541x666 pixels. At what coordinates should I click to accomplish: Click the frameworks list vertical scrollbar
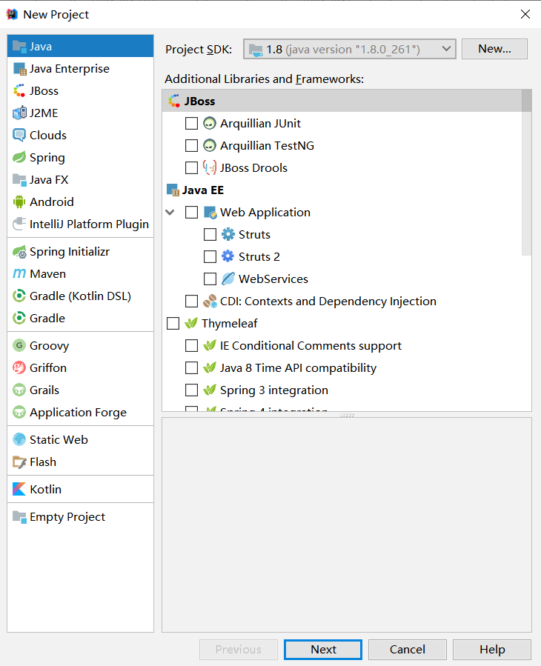tap(527, 173)
